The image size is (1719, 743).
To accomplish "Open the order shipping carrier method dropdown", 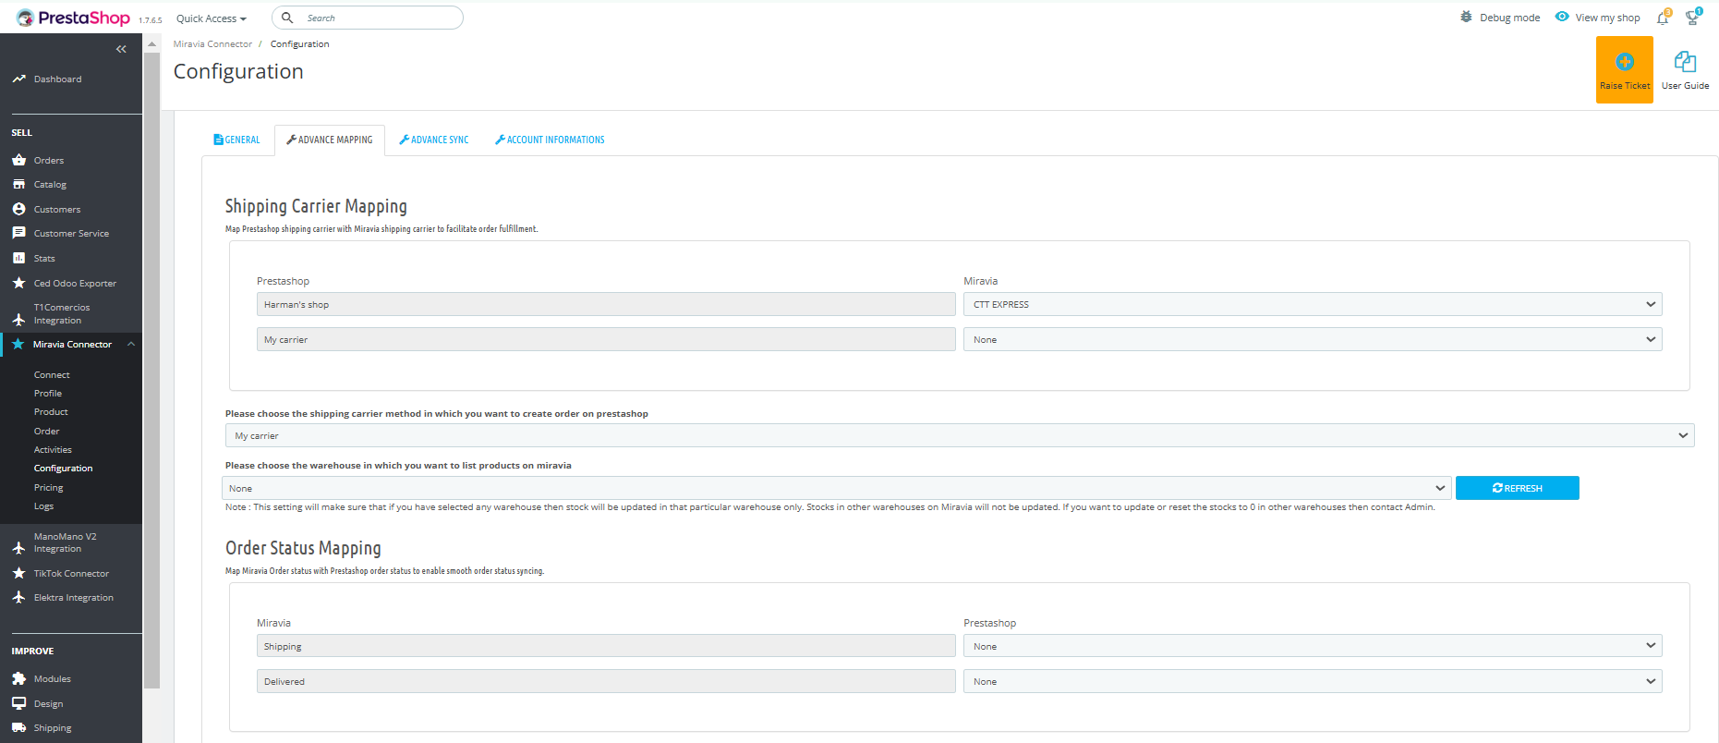I will point(960,435).
